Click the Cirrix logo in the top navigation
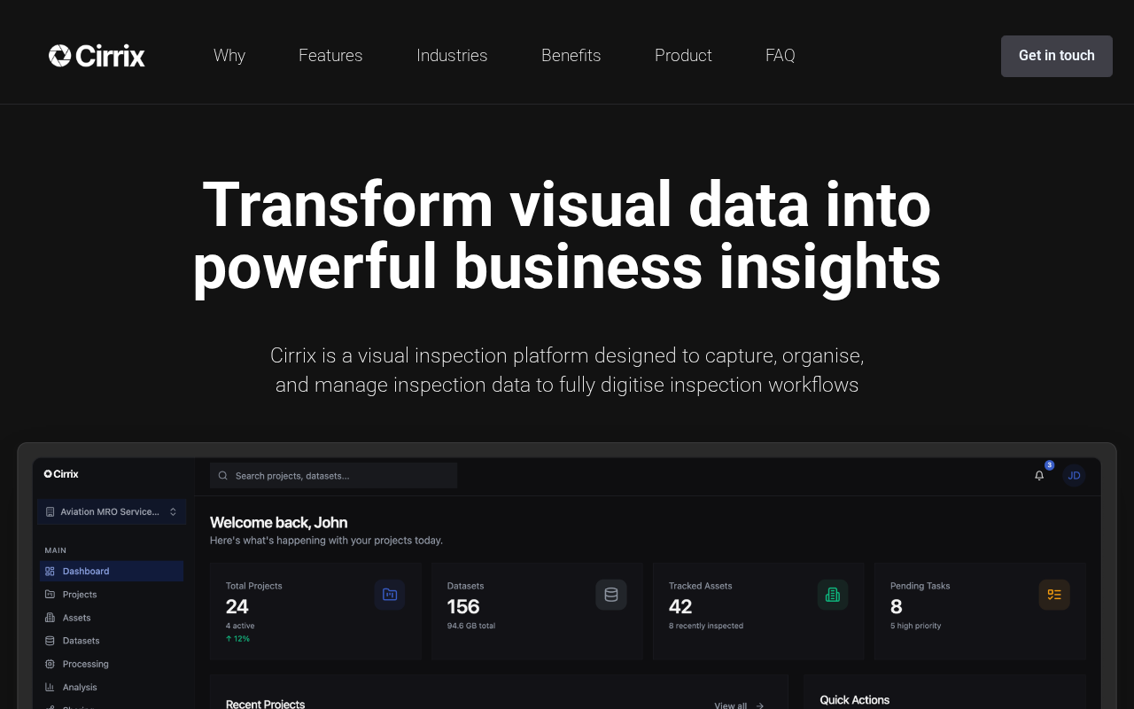 (97, 56)
